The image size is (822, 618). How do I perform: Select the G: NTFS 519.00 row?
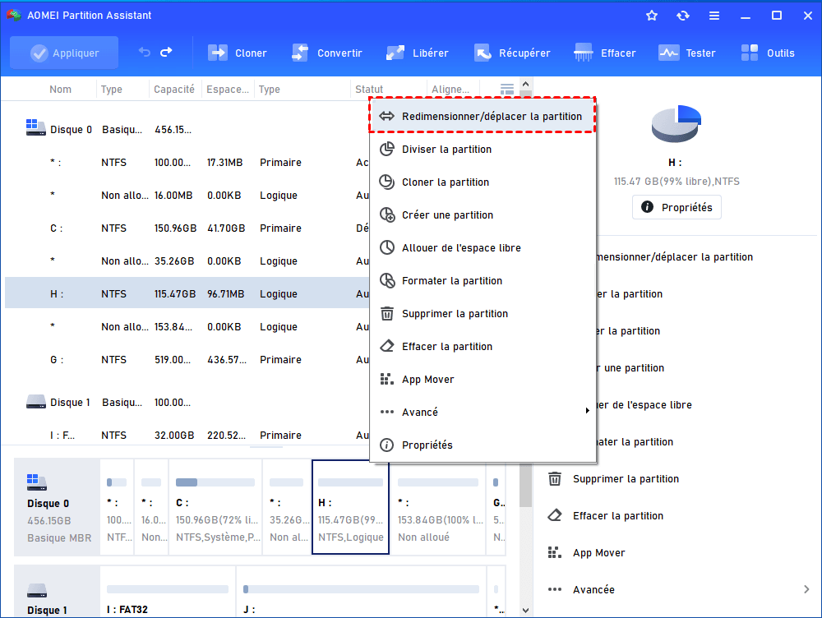186,360
